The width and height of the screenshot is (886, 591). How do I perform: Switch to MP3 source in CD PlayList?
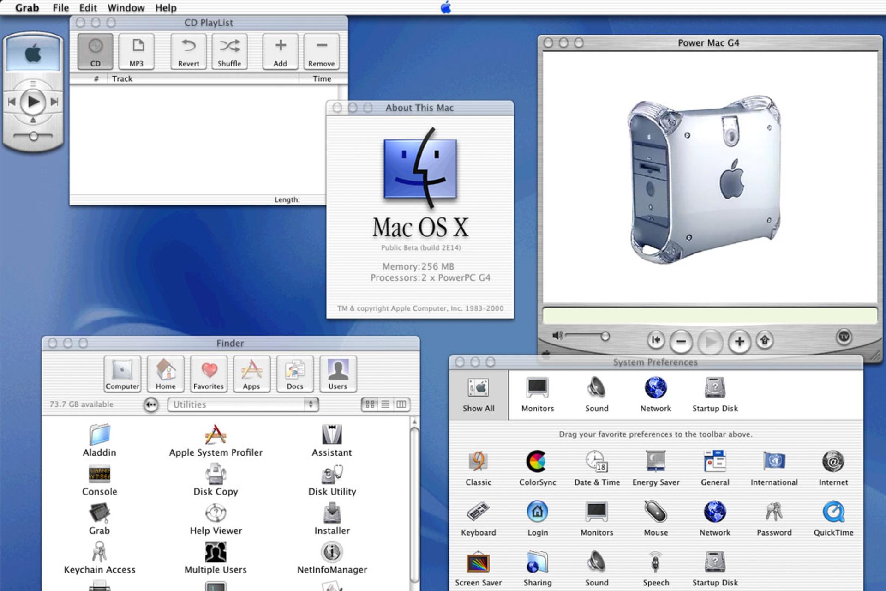click(x=136, y=51)
